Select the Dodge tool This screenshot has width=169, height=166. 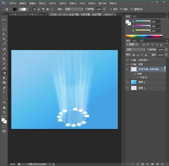tap(4, 83)
